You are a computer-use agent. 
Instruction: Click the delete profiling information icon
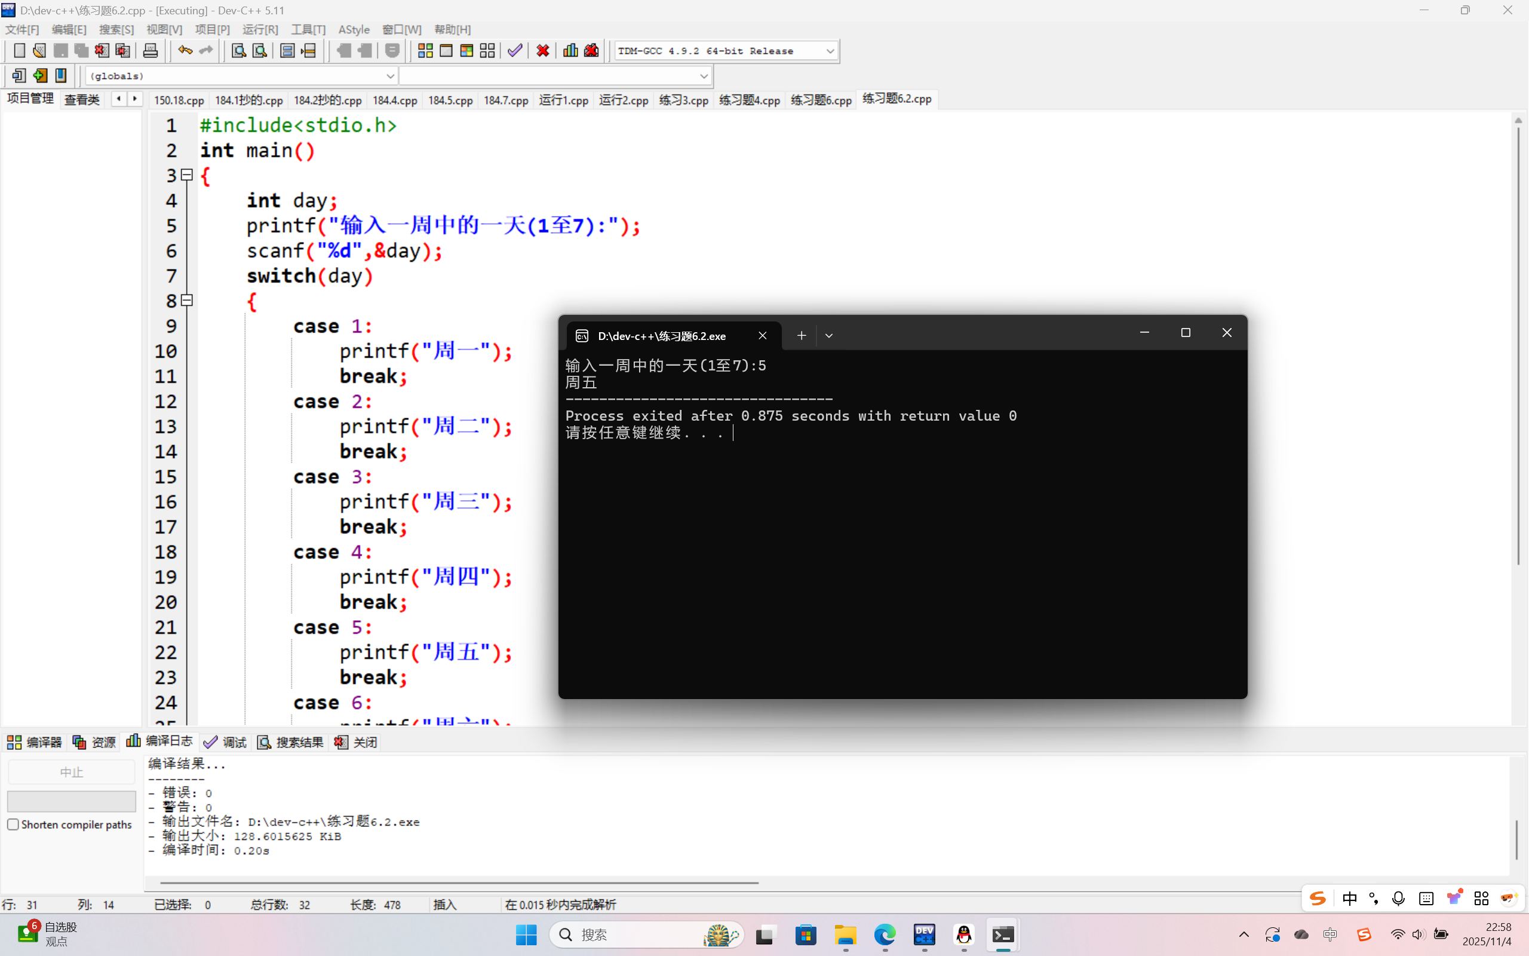(591, 51)
